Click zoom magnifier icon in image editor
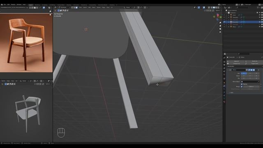This screenshot has width=263, height=148. 50,11
